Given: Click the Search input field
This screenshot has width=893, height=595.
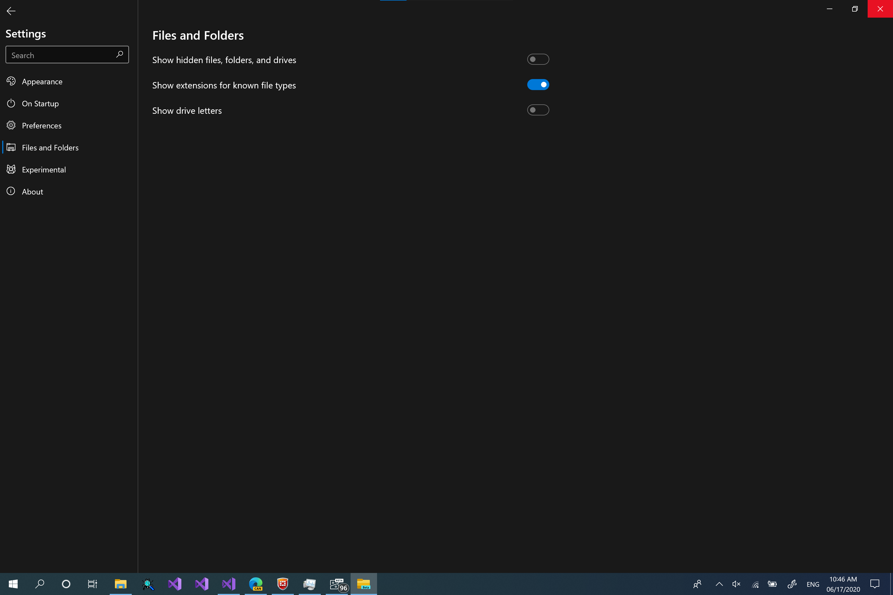Looking at the screenshot, I should click(67, 55).
